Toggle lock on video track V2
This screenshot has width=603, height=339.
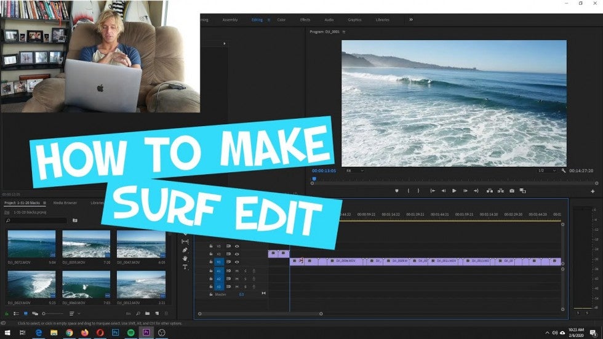point(210,254)
